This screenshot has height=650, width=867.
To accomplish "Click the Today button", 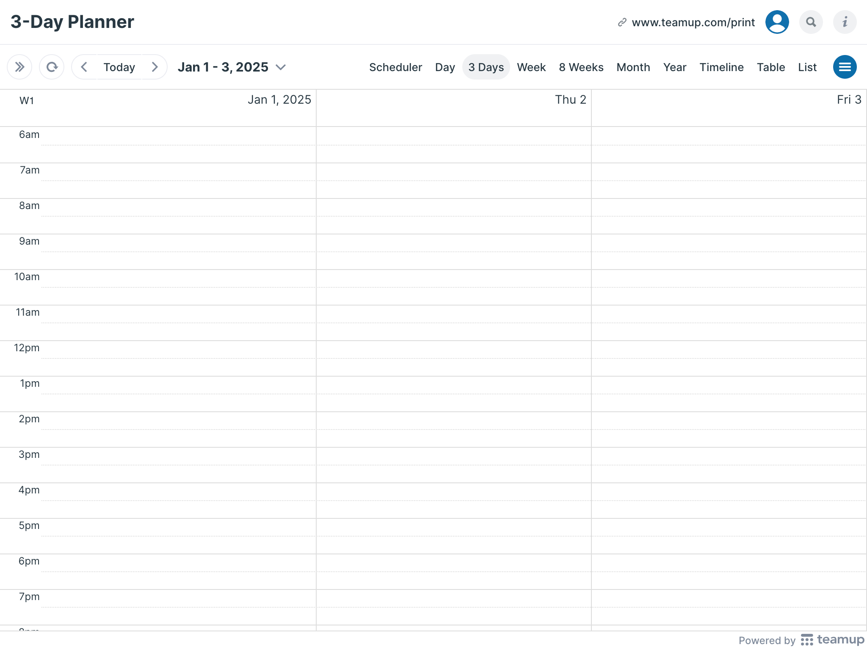I will click(x=119, y=67).
